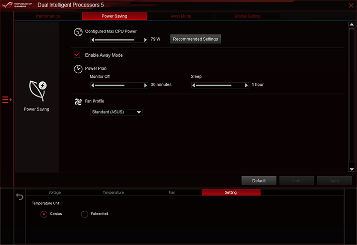The height and width of the screenshot is (245, 357).
Task: Select the Setting tab in bottom panel
Action: pyautogui.click(x=231, y=192)
